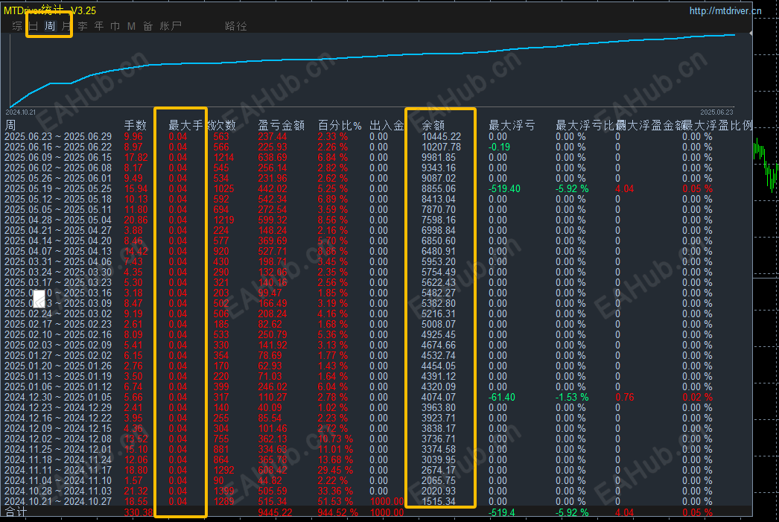Click balance value 8855.06

[x=439, y=188]
